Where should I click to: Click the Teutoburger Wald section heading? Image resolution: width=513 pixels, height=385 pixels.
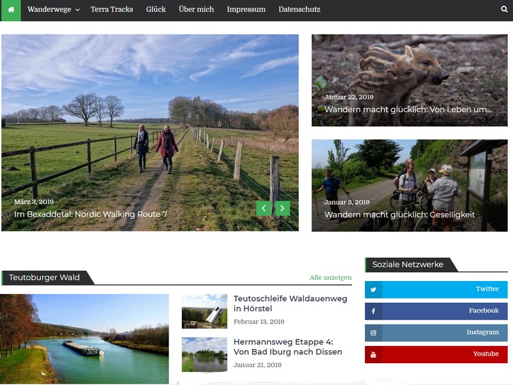pos(44,277)
